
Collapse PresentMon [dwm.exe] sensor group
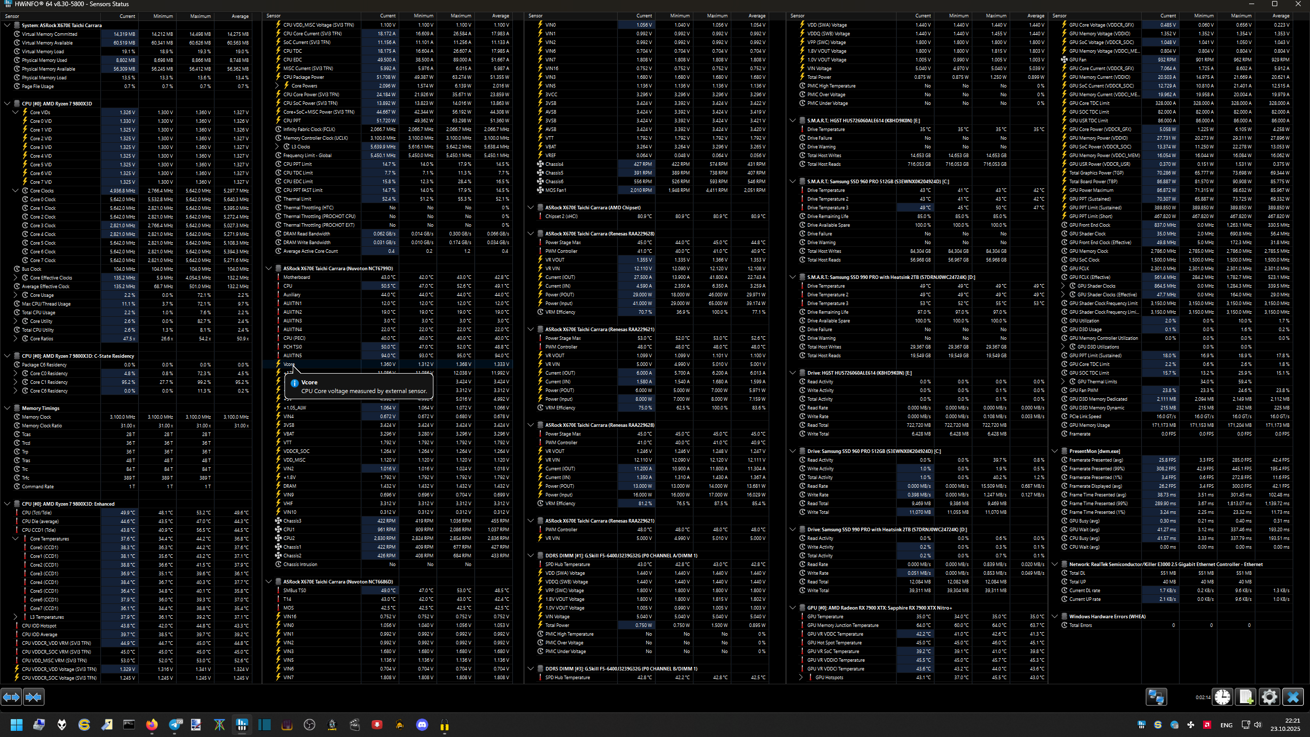(x=1055, y=451)
